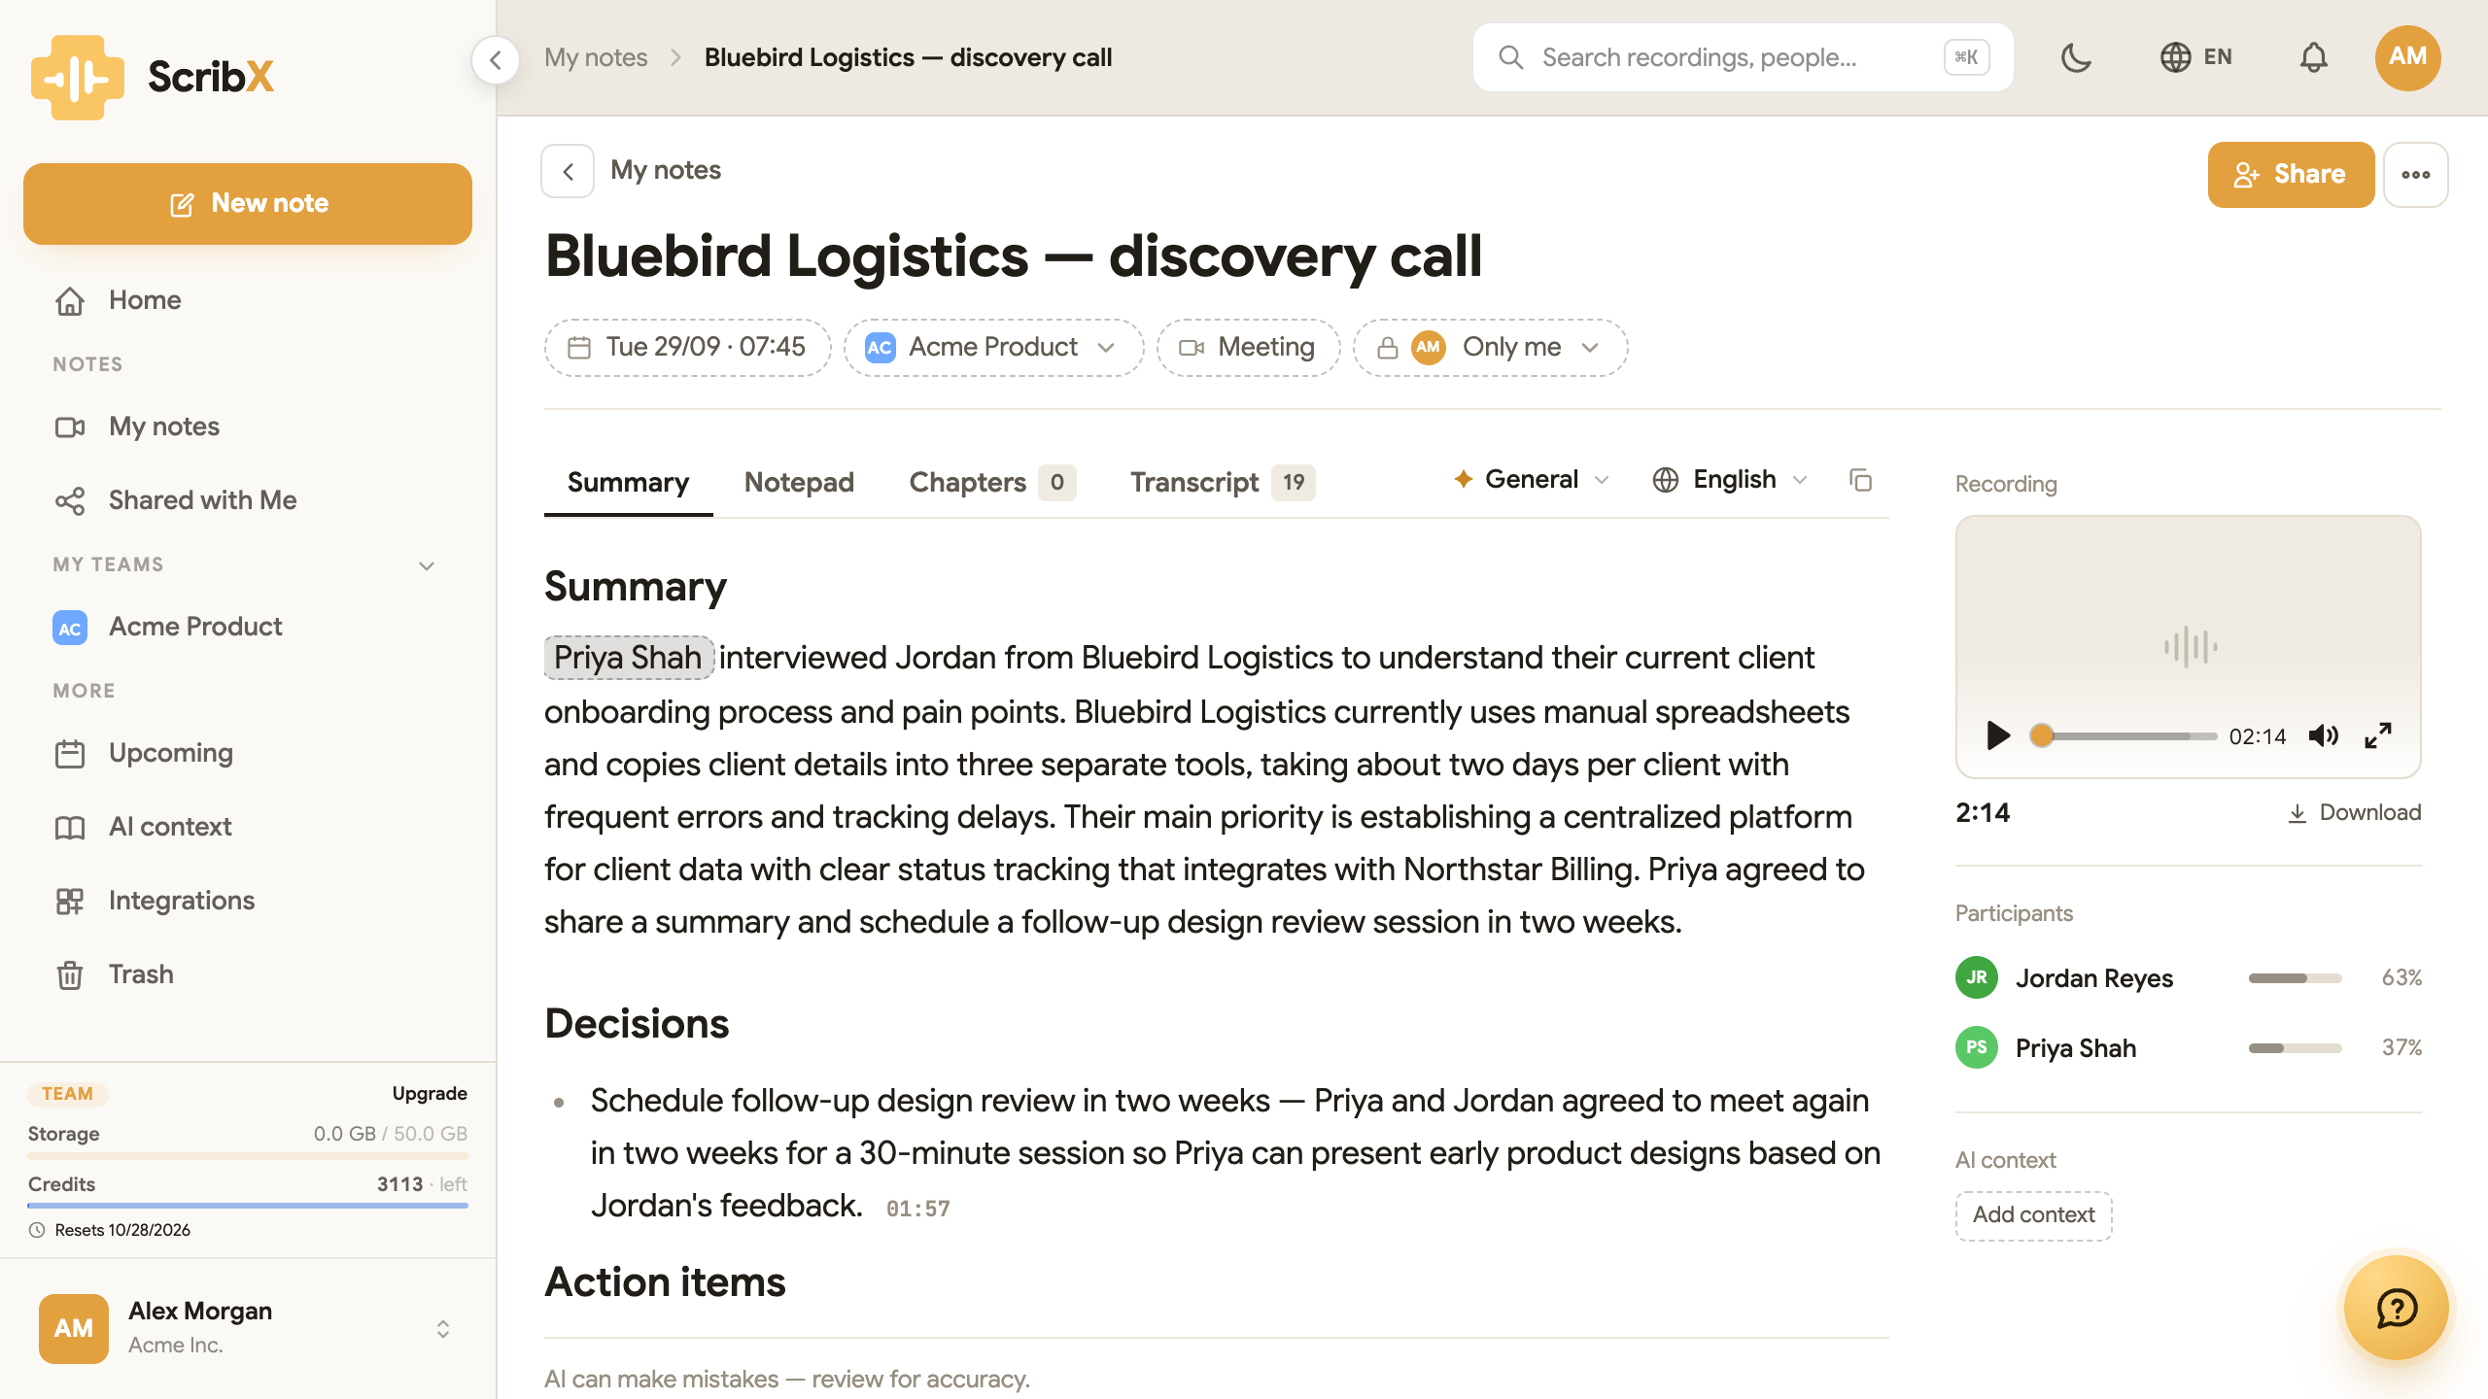This screenshot has width=2488, height=1399.
Task: Click the Add context button
Action: pyautogui.click(x=2033, y=1215)
